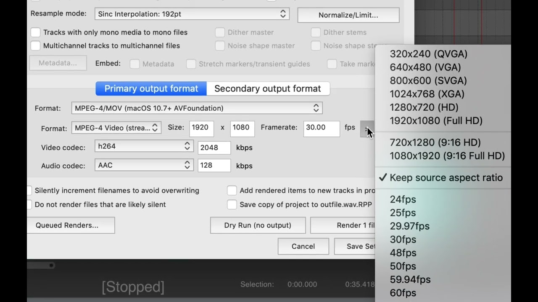Select 320x240 (QVGA) preset
This screenshot has width=538, height=302.
coord(443,54)
